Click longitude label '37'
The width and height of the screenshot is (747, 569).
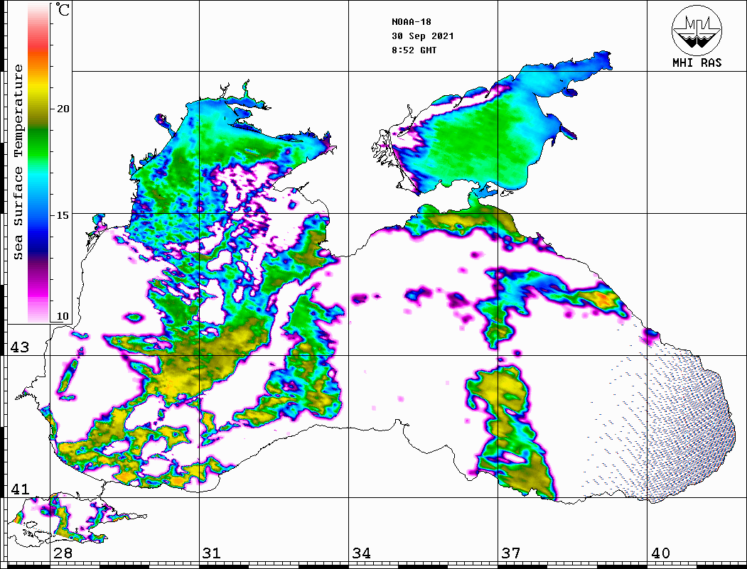511,553
